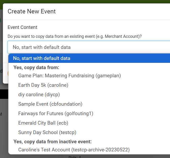Select Caroline's Test Account inactive event
Screen dimensions: 170x158
click(74, 150)
